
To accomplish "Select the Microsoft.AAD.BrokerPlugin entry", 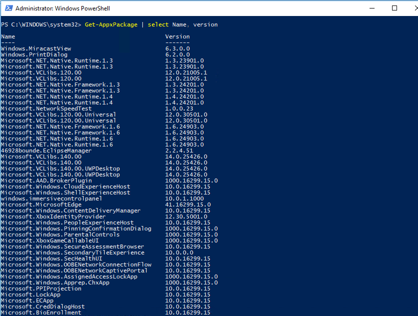I will click(46, 180).
